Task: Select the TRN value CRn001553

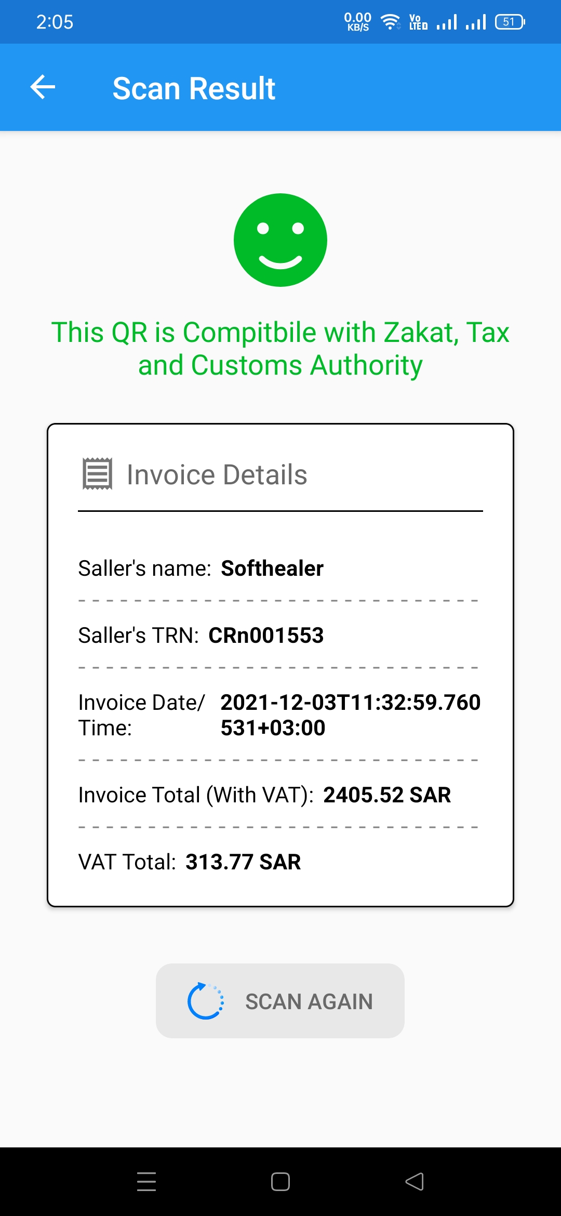Action: pyautogui.click(x=266, y=635)
